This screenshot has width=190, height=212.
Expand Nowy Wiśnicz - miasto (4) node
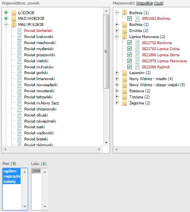(x=117, y=78)
